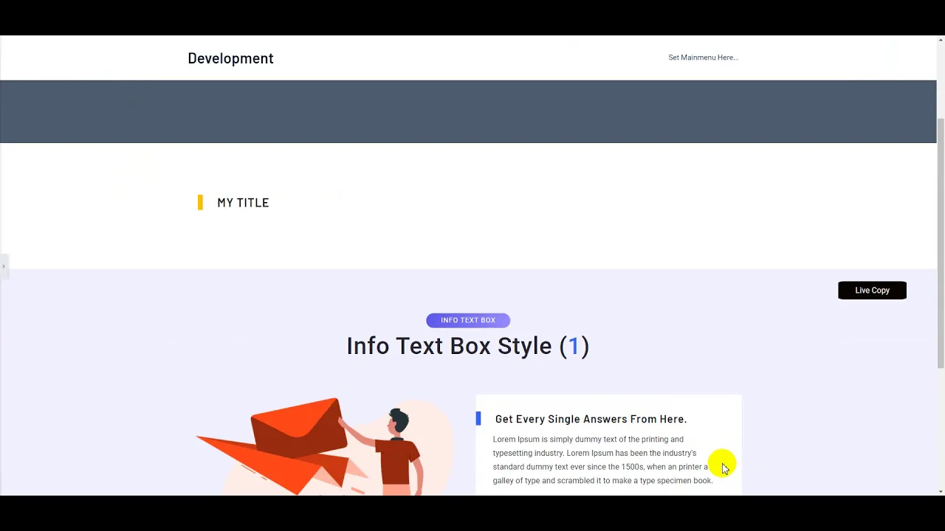The image size is (945, 531).
Task: Click the Lorem Ipsum paragraph text
Action: pos(602,460)
